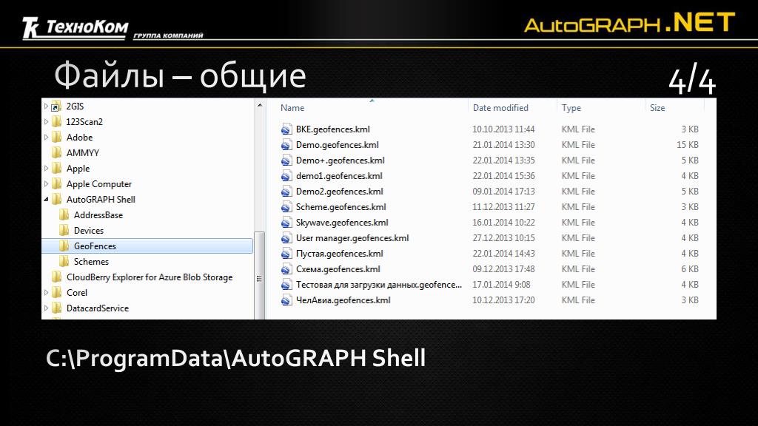The height and width of the screenshot is (426, 758).
Task: Sort files by the Type column
Action: (x=571, y=108)
